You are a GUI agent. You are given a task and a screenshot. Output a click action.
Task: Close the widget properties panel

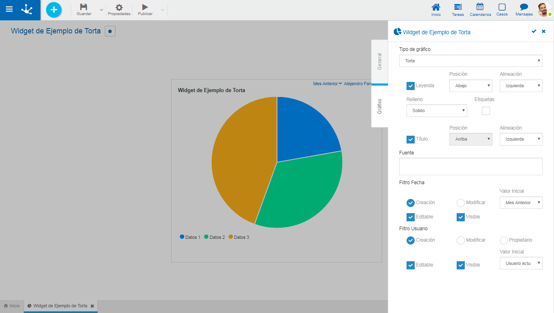tap(543, 31)
